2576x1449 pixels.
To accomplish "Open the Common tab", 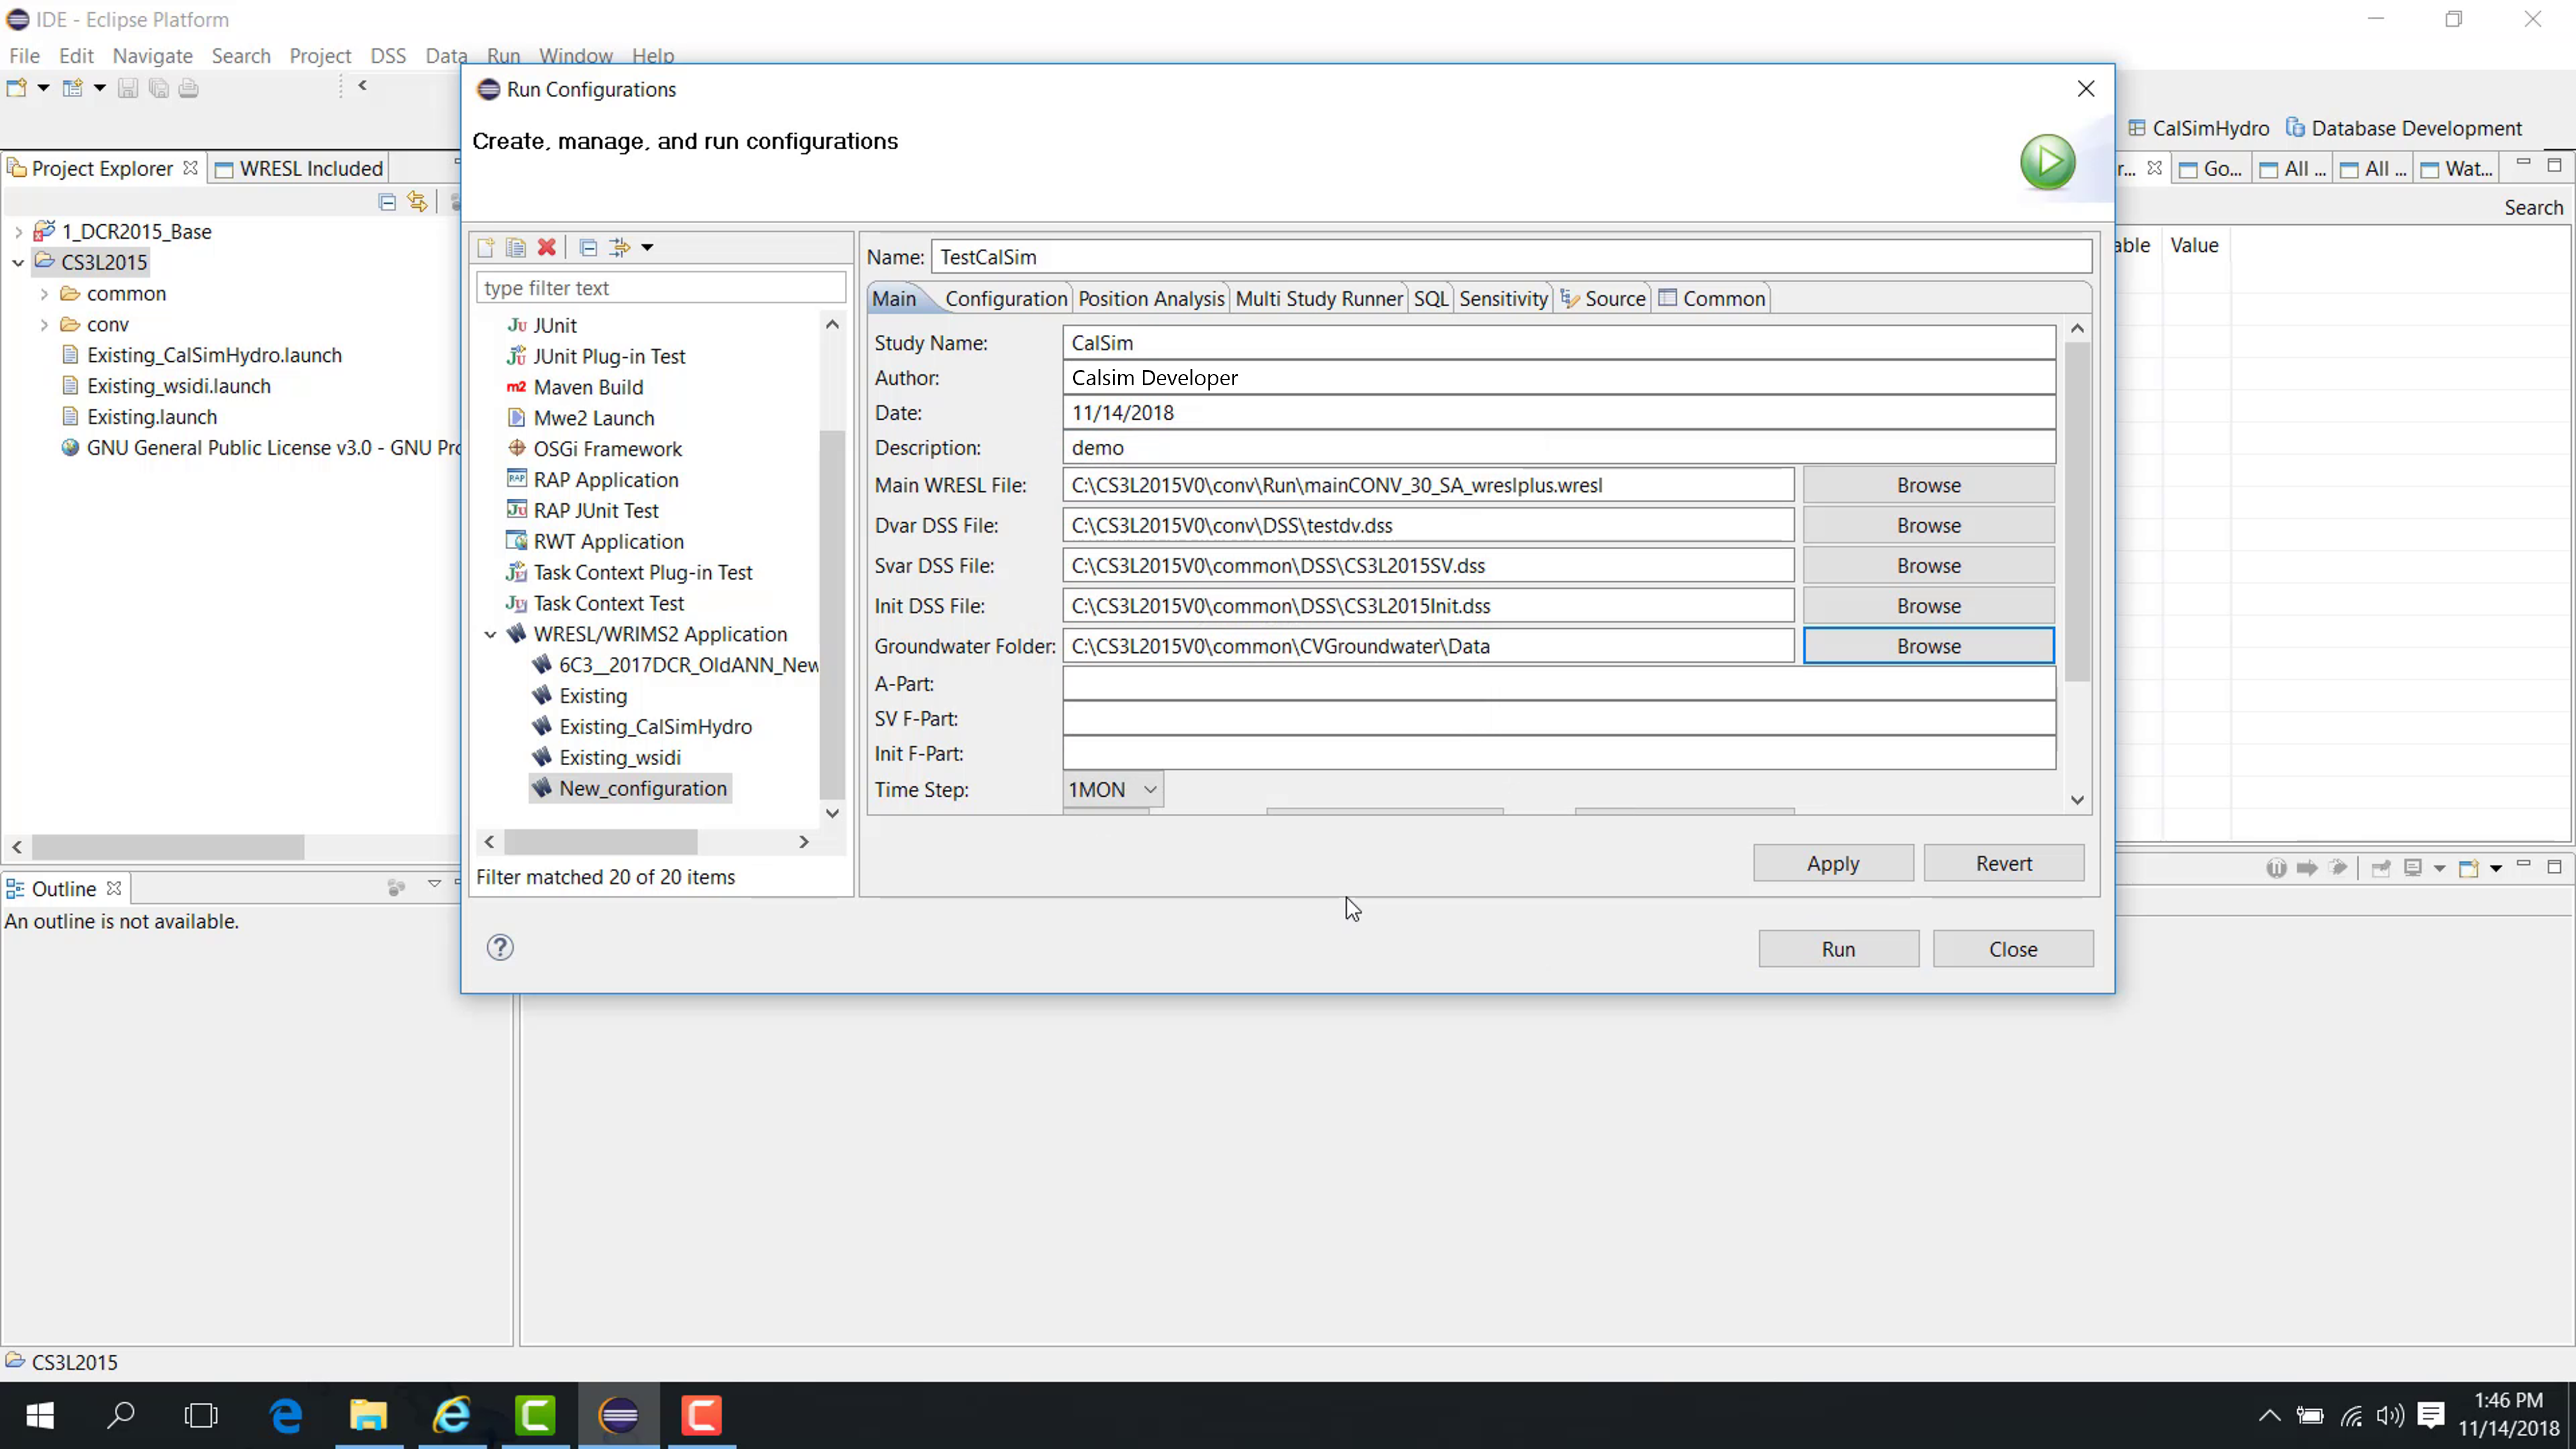I will (1712, 298).
